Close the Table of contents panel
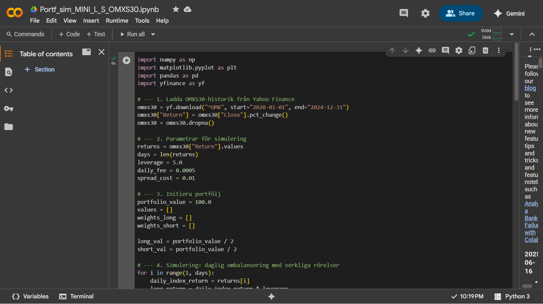The image size is (543, 304). 102,52
